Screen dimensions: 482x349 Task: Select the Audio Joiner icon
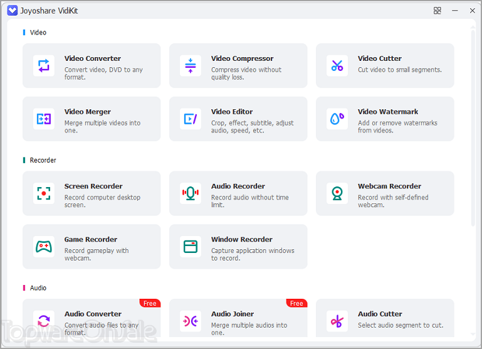click(x=191, y=321)
